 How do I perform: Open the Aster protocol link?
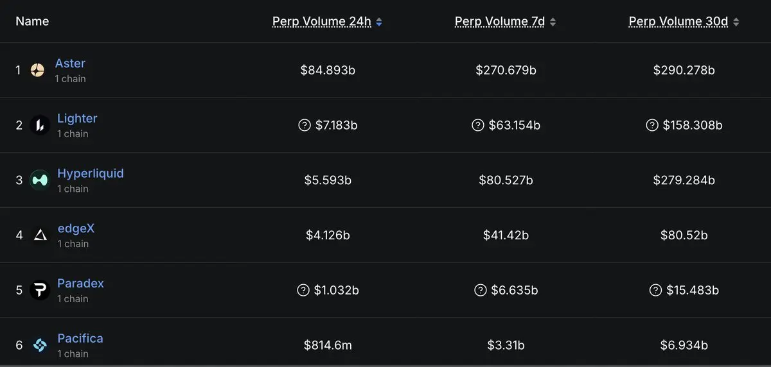coord(70,64)
